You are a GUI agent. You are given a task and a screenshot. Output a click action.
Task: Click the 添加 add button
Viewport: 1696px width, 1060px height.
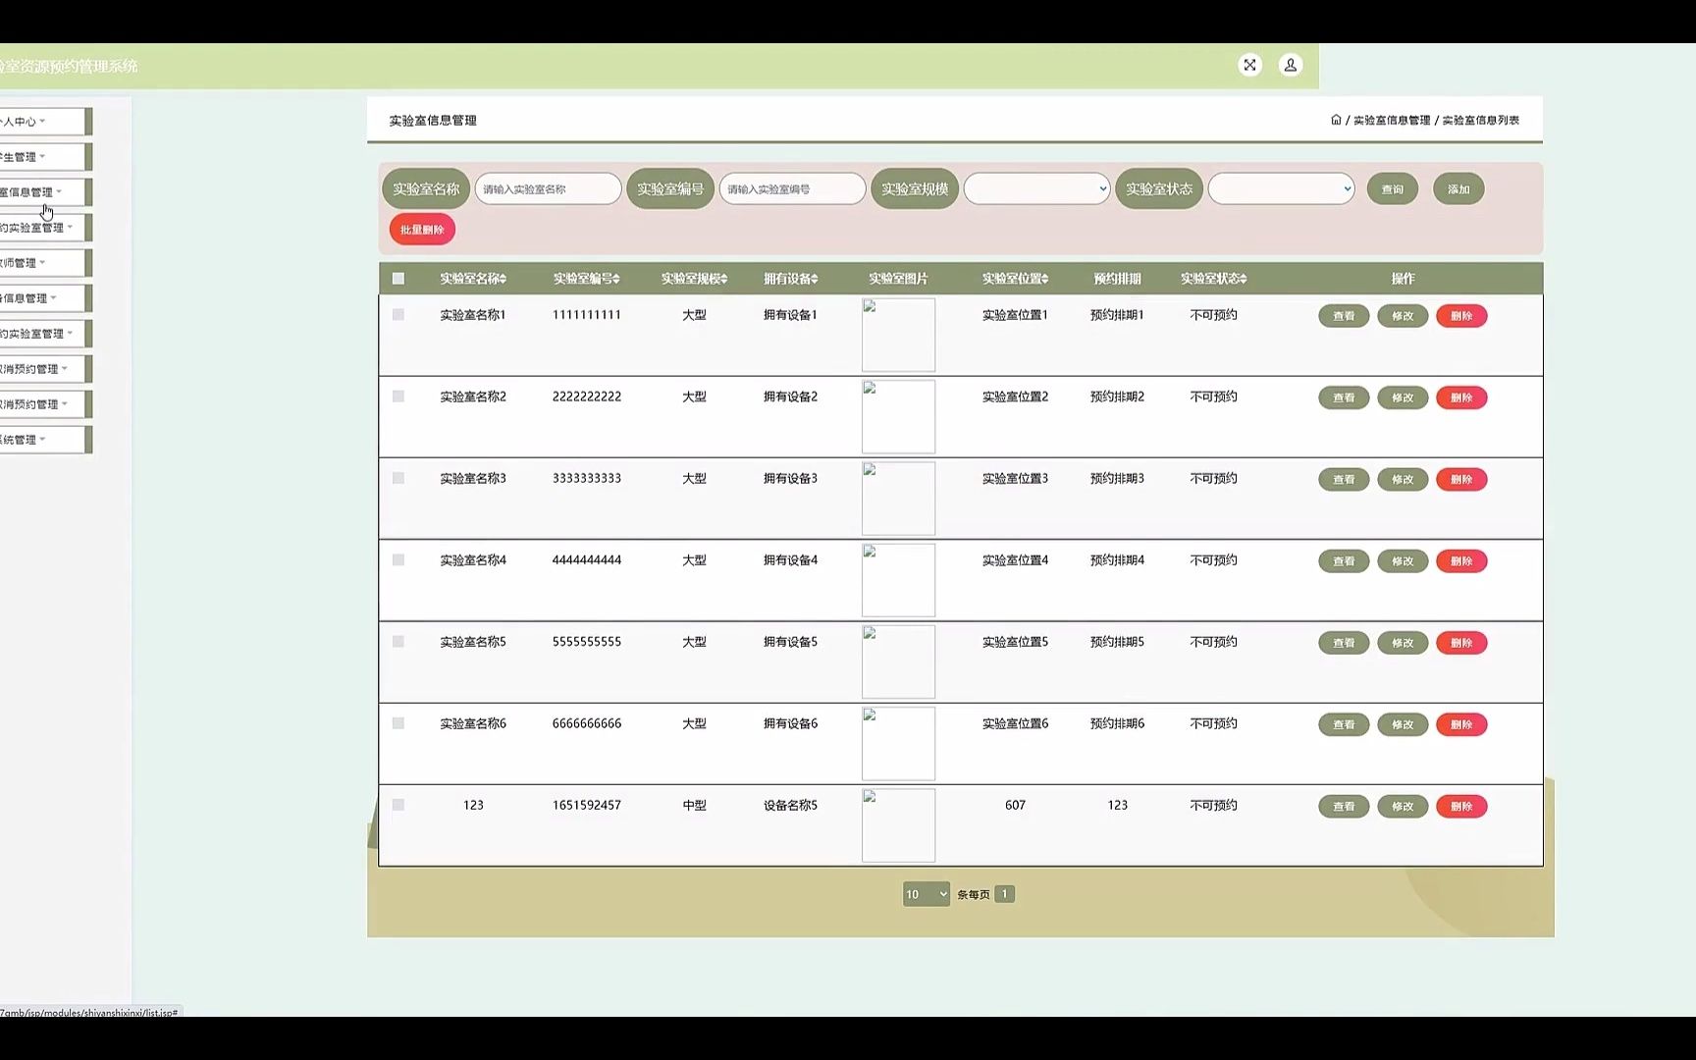pyautogui.click(x=1458, y=189)
